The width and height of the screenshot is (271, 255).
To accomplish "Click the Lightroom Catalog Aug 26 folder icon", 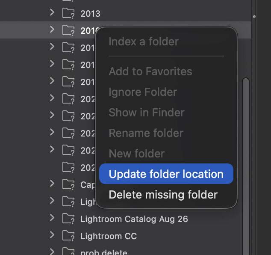I will click(68, 219).
